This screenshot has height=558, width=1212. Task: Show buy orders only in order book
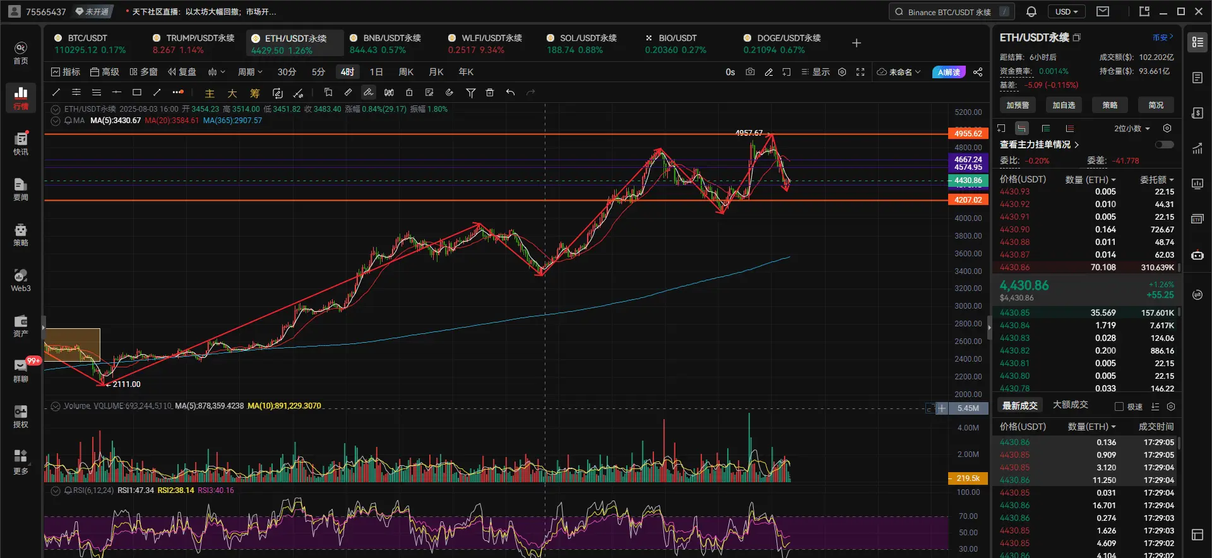[1046, 128]
